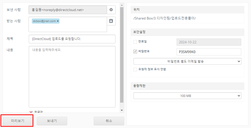Uncheck the 비밀번호 password checkbox

point(135,52)
